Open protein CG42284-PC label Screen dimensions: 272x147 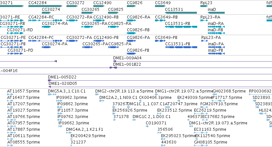point(41,38)
